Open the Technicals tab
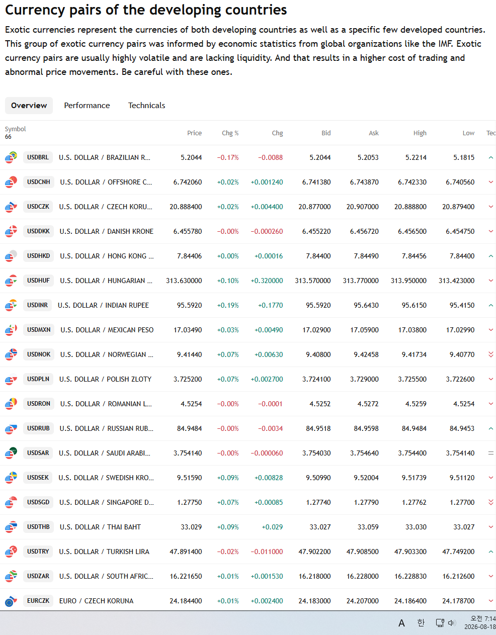 pos(146,106)
